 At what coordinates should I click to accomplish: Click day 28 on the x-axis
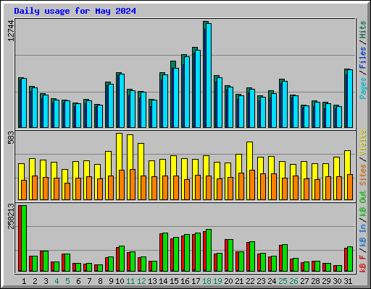tap(315, 281)
